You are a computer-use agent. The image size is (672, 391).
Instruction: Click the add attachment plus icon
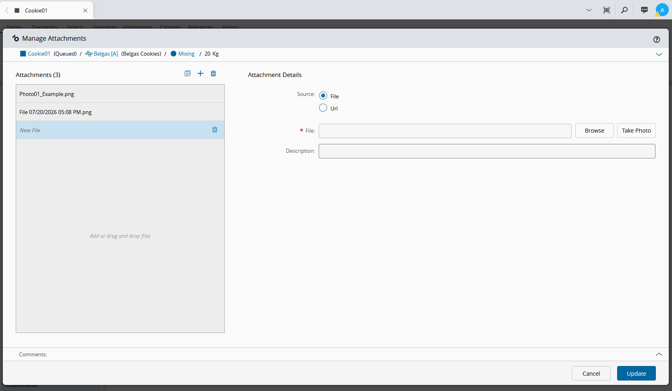tap(200, 73)
